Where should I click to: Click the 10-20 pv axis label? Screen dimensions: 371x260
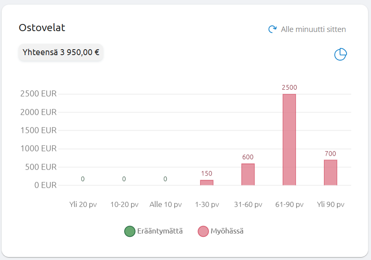tap(125, 204)
